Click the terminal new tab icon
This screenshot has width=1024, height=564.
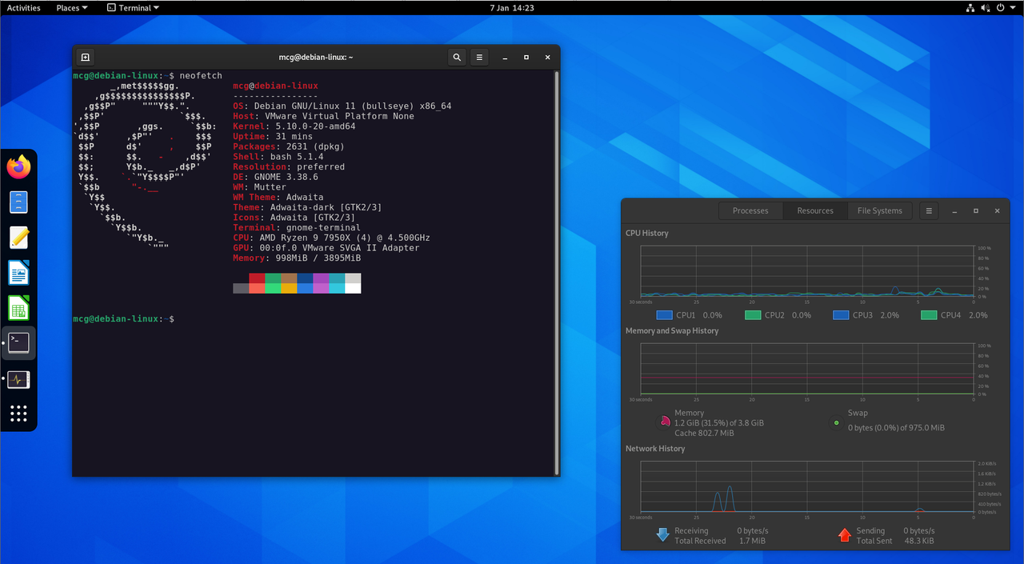click(86, 58)
